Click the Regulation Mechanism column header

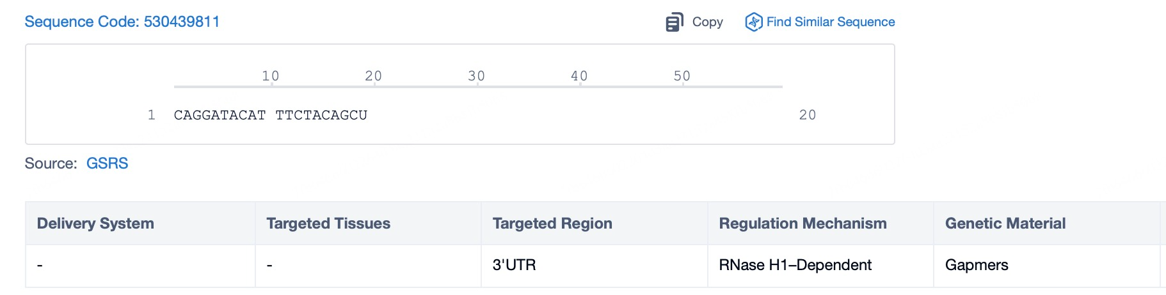click(x=803, y=223)
